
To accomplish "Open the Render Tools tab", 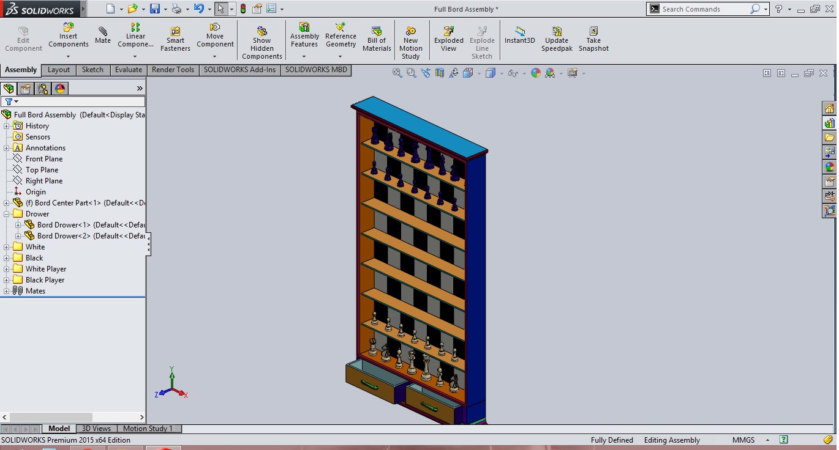I will pos(173,70).
